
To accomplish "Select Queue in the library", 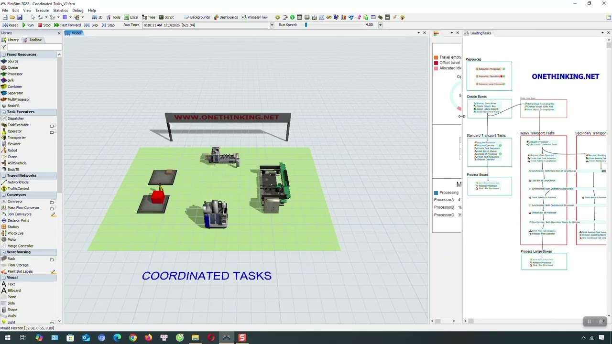I will (13, 67).
